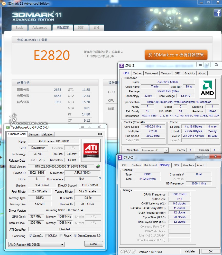The height and width of the screenshot is (255, 222).
Task: Open the Bus Interface question mark help
Action: (x=100, y=179)
